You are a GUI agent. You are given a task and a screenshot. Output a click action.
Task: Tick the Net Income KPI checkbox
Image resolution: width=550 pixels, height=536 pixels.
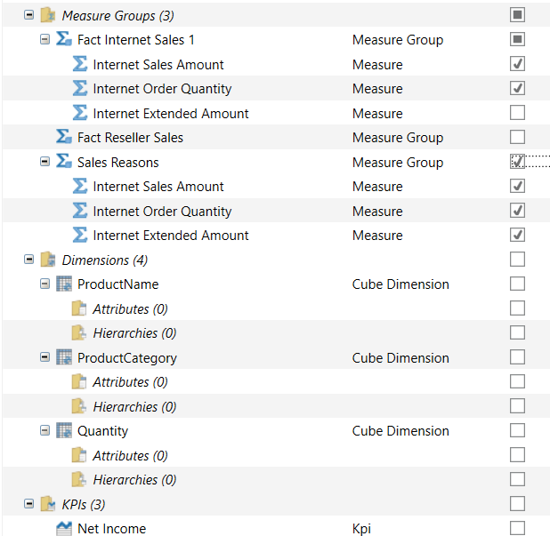click(x=517, y=529)
